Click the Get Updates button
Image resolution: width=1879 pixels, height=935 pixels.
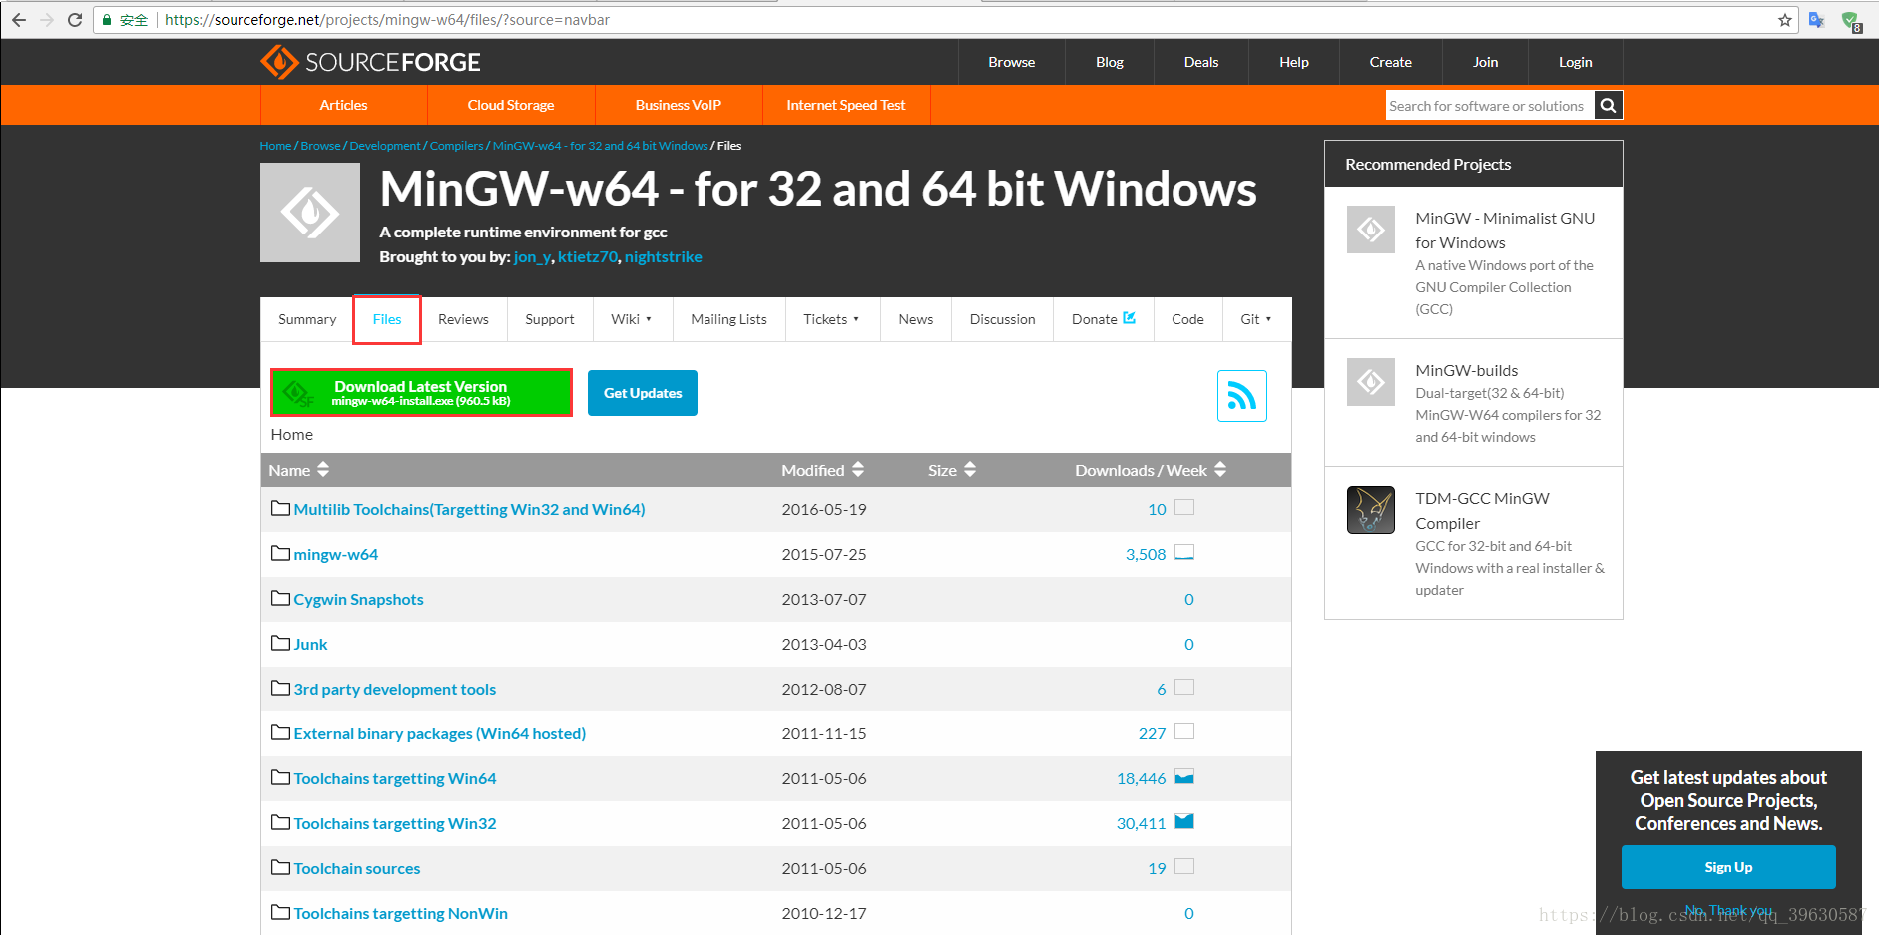pyautogui.click(x=643, y=393)
